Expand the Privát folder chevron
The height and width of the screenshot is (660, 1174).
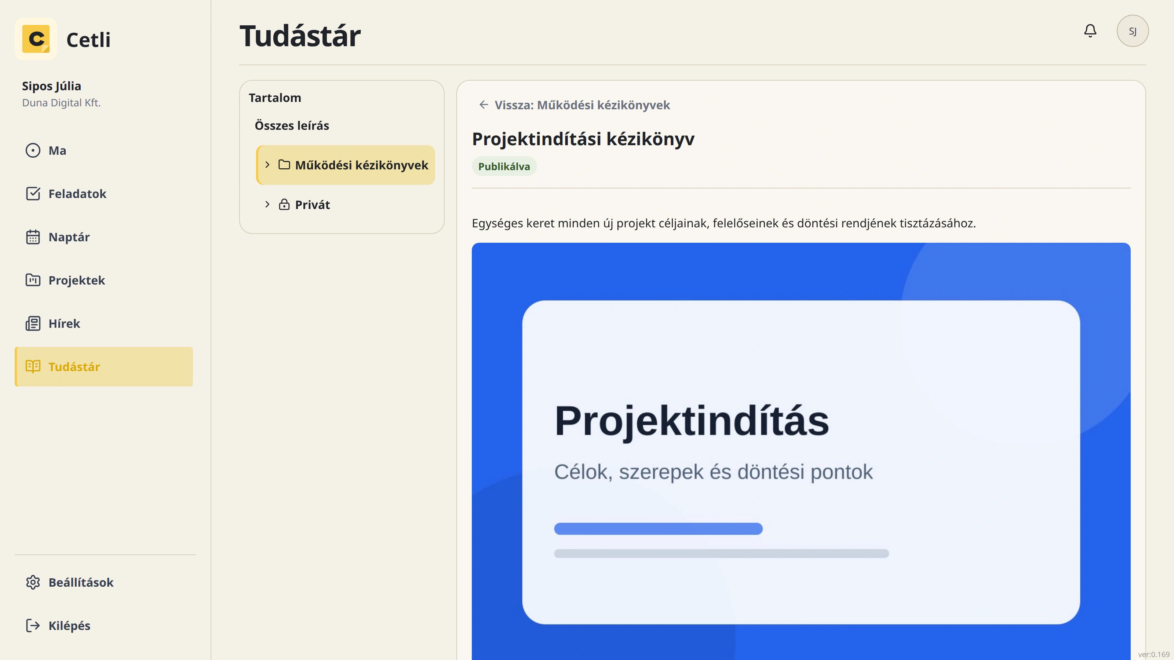point(267,205)
